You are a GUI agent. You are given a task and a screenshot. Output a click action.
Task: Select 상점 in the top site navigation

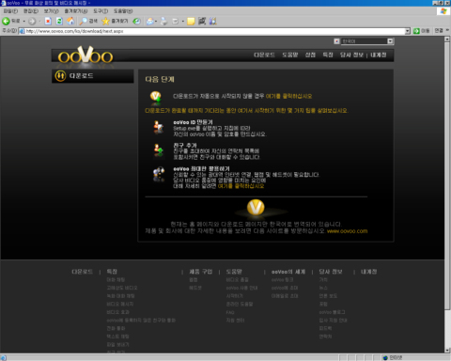pyautogui.click(x=310, y=55)
